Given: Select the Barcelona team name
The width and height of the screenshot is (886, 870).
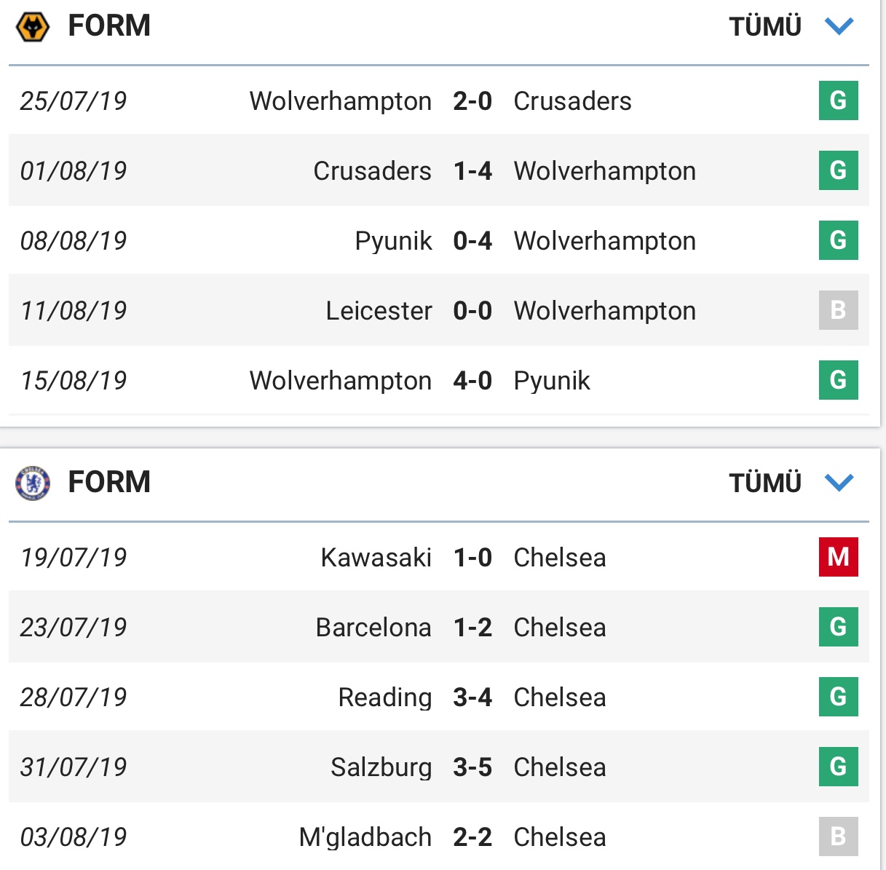Looking at the screenshot, I should tap(373, 628).
